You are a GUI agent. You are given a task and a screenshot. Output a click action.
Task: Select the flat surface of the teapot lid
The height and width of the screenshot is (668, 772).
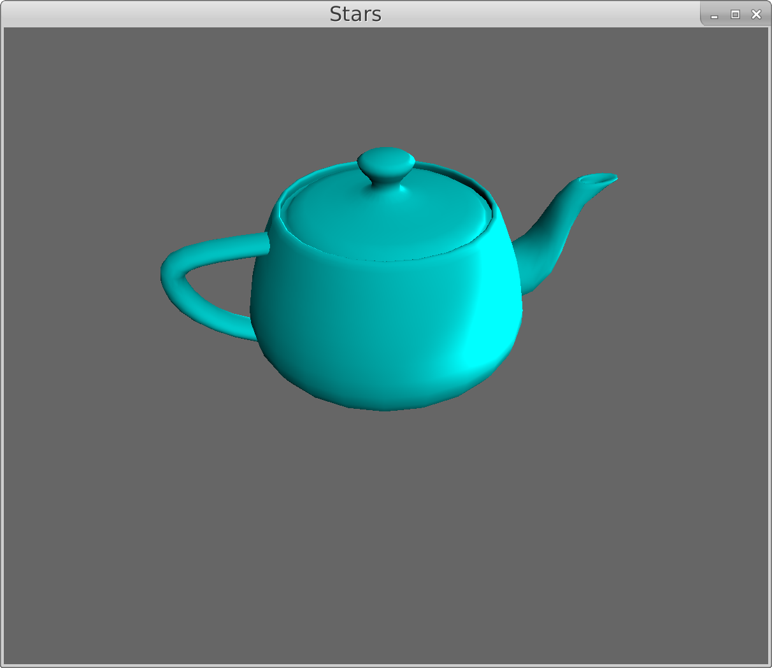pos(382,220)
